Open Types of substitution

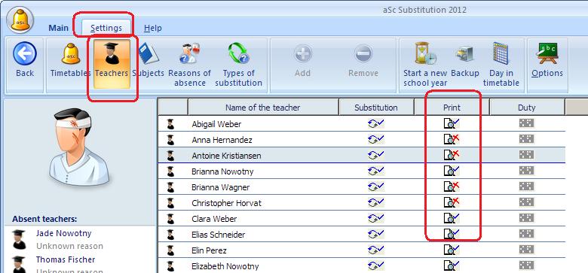pyautogui.click(x=238, y=64)
